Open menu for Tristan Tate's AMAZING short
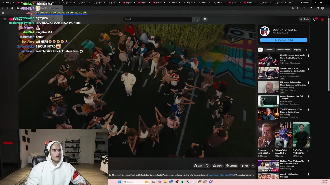Screen dimensions: 330x185 [290, 151]
